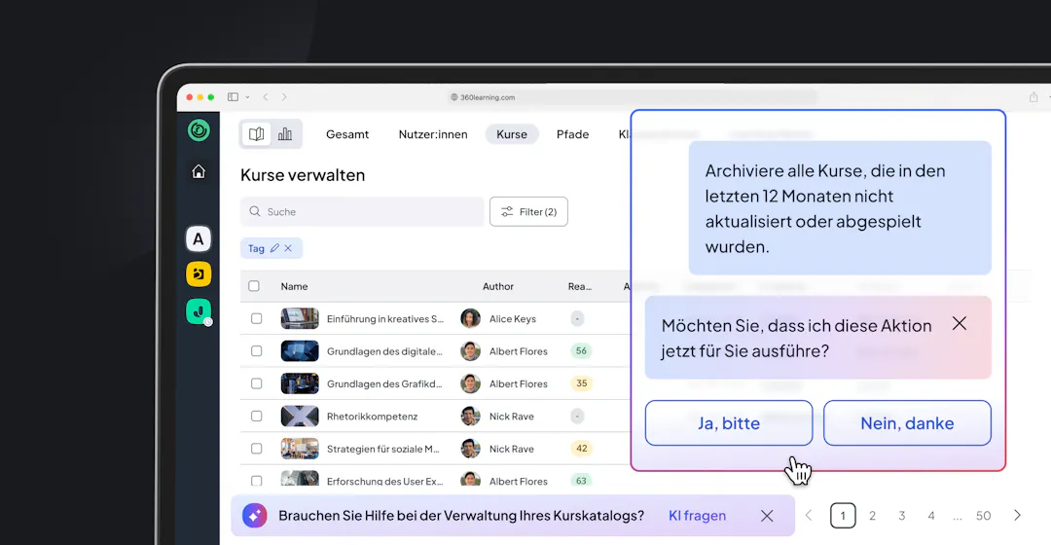
Task: Sort by the Name column header
Action: coord(294,286)
